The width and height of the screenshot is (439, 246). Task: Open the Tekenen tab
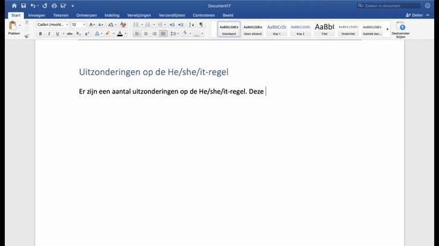(61, 15)
